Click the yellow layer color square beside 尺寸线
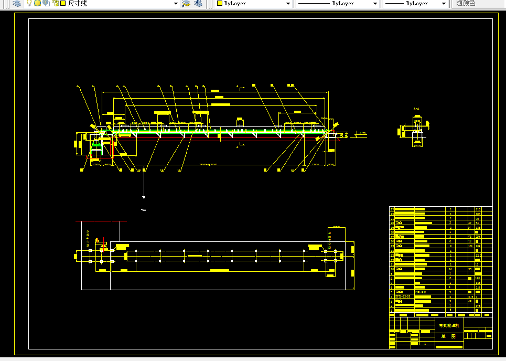This screenshot has height=361, width=506. [63, 3]
